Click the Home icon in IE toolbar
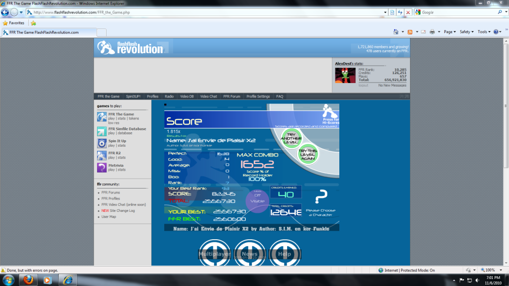509x286 pixels. pos(396,32)
